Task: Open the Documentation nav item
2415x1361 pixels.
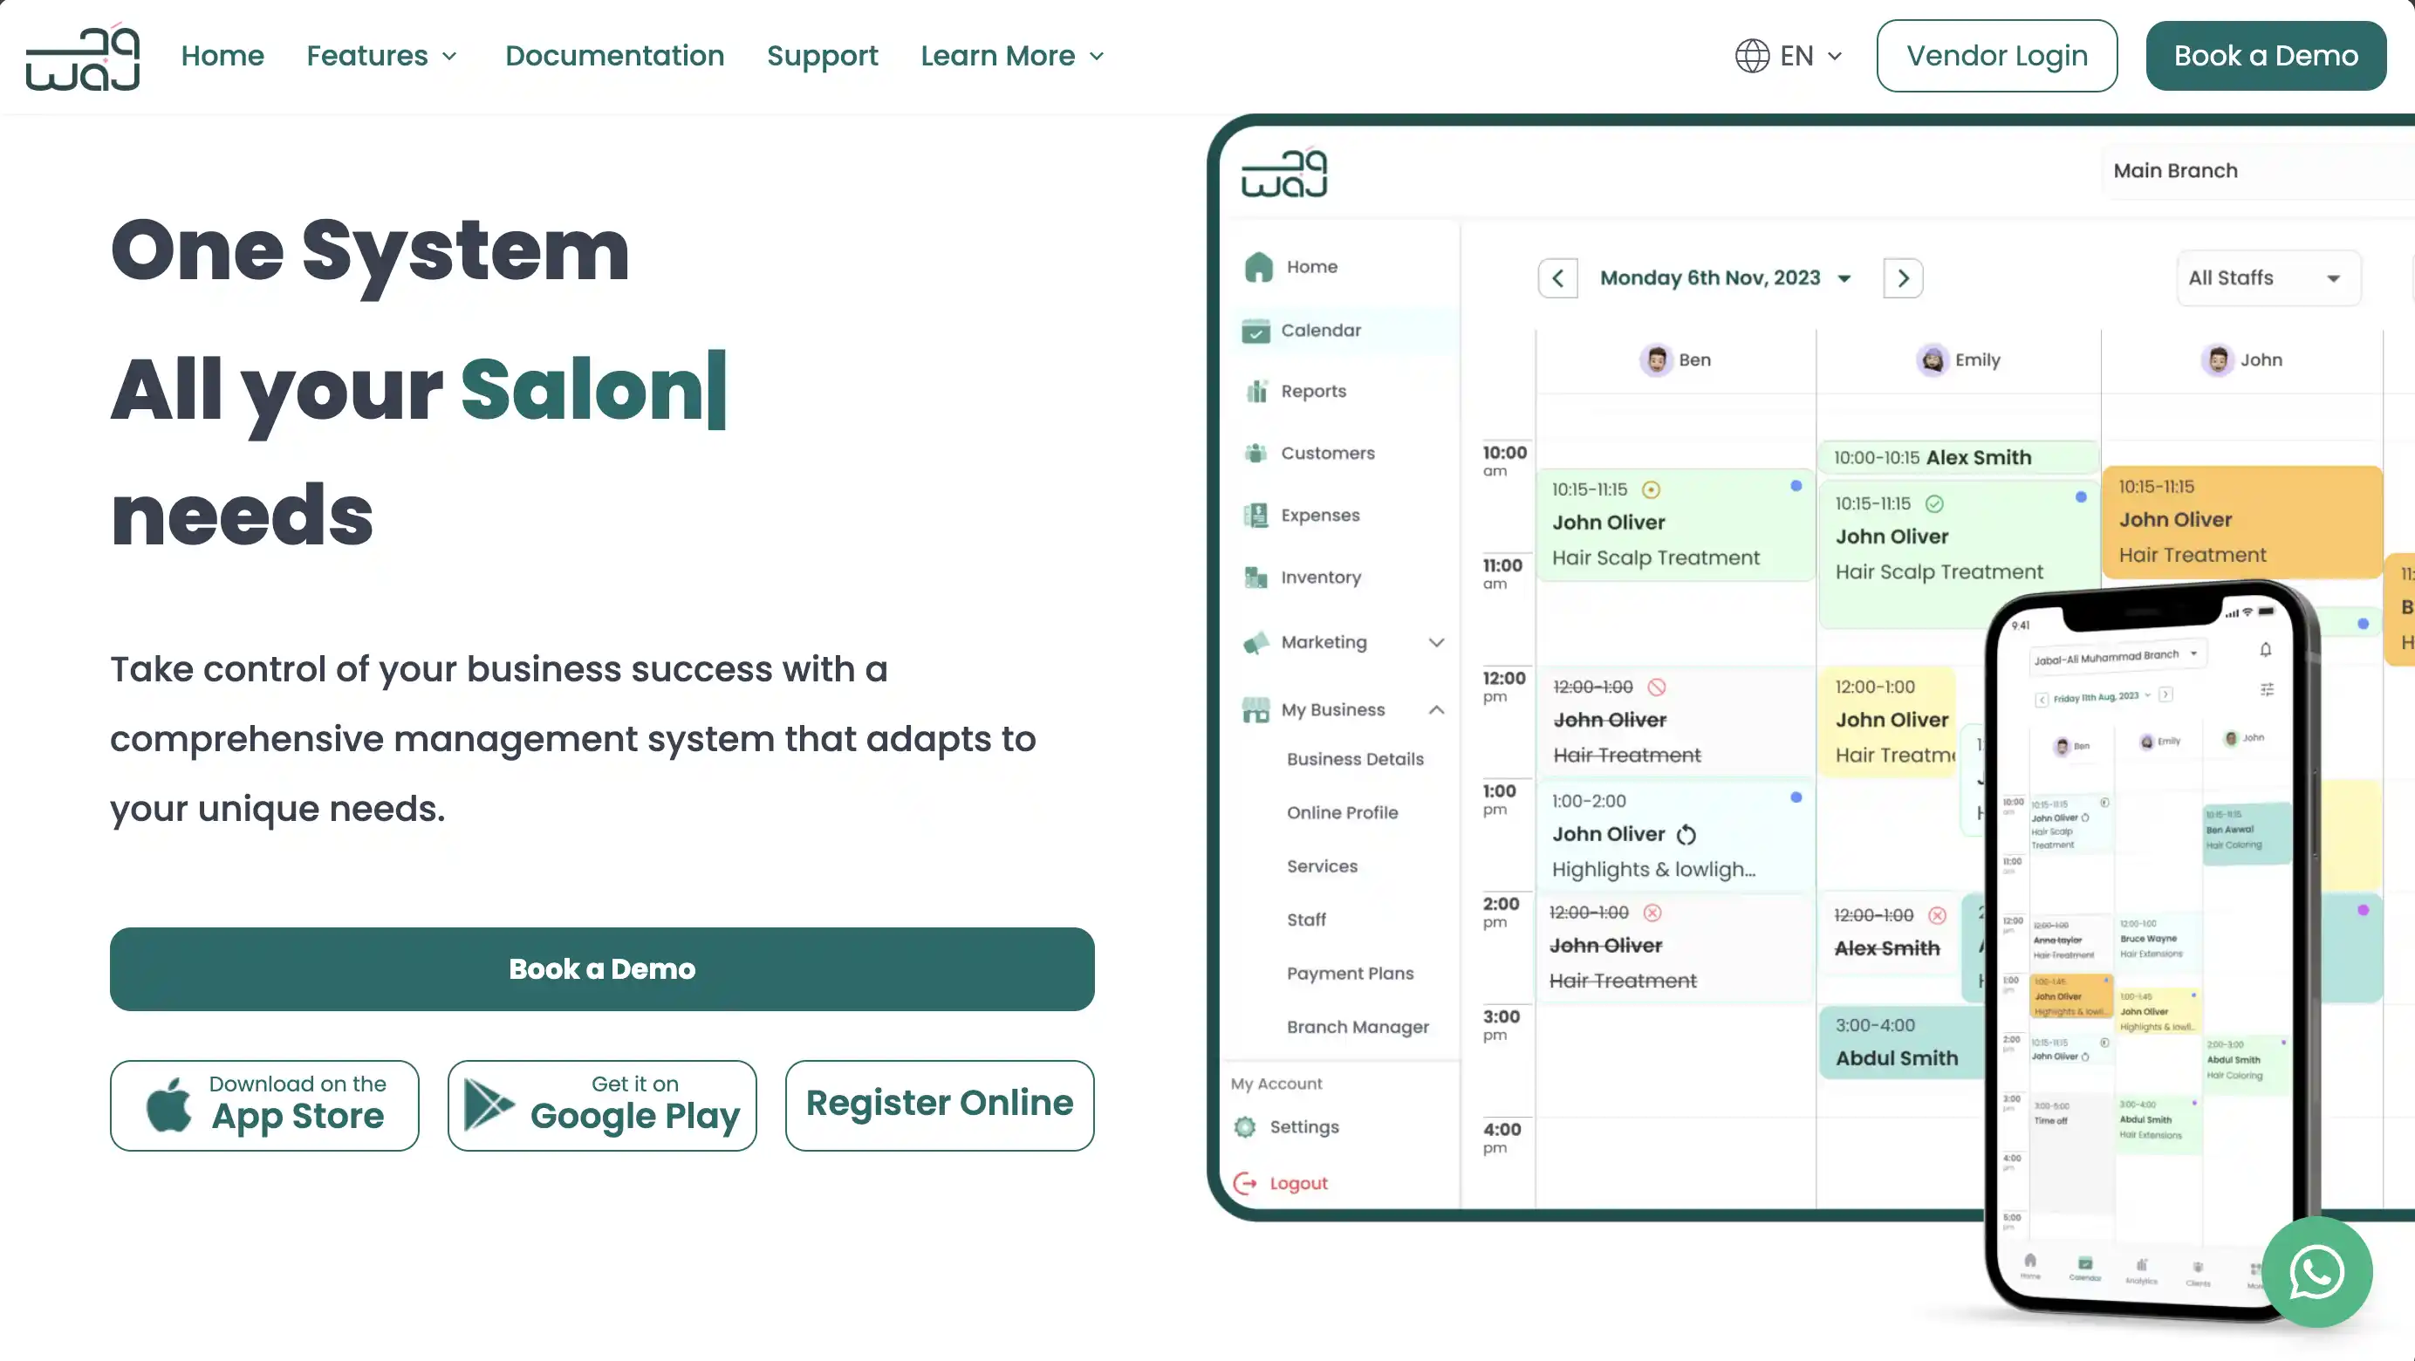Action: tap(614, 56)
